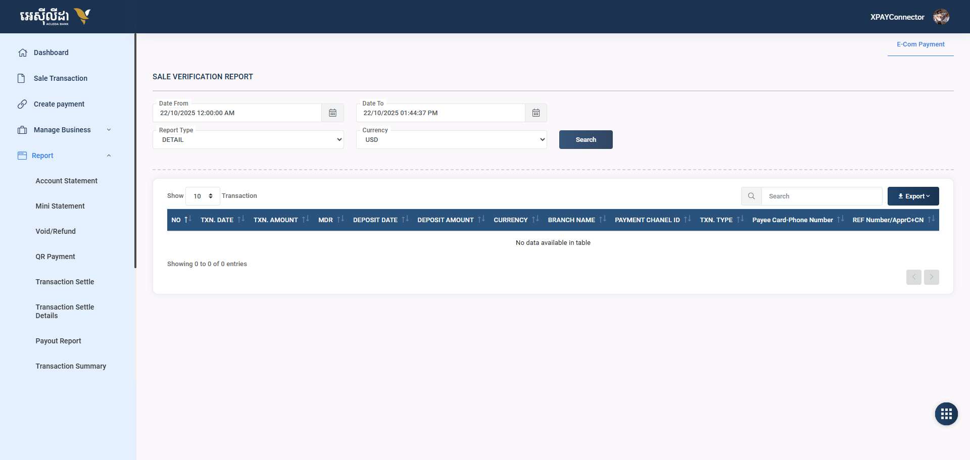The height and width of the screenshot is (460, 970).
Task: Click the table search magnifier icon
Action: click(751, 196)
